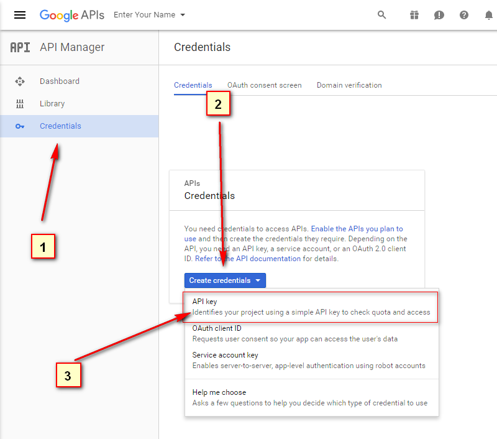Click the Create credentials dropdown button

click(225, 280)
